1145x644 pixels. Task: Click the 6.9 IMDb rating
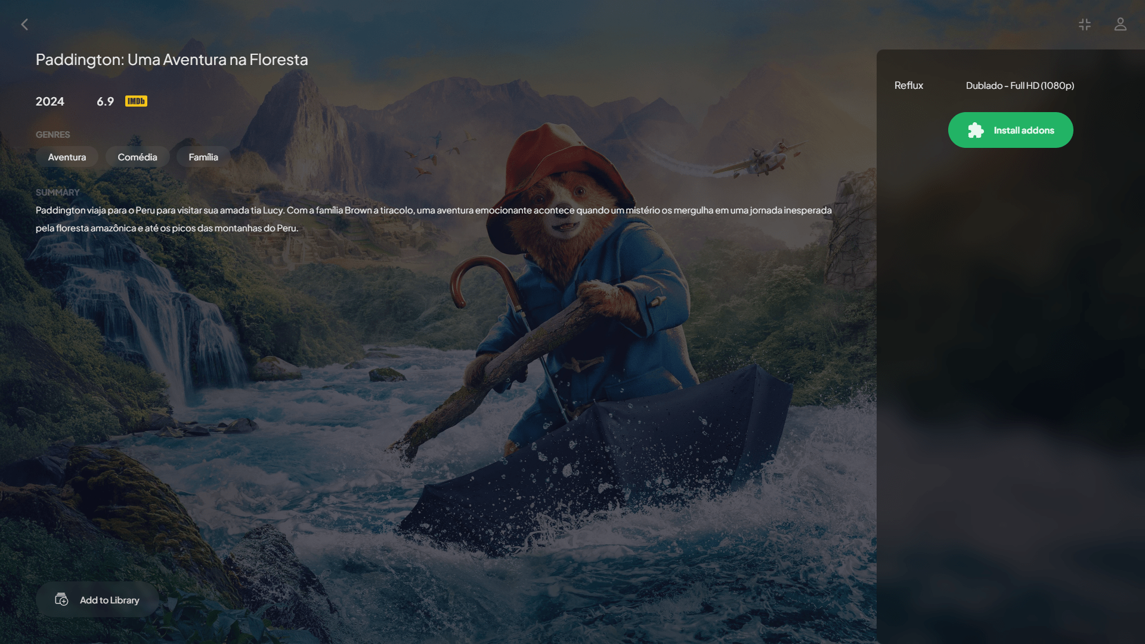tap(105, 101)
